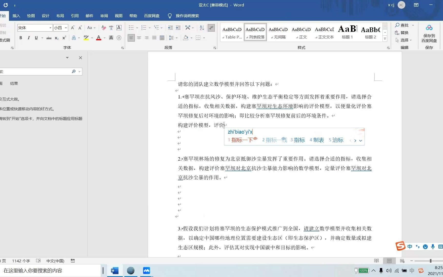The height and width of the screenshot is (277, 443).
Task: Increase font size with grow-font icon
Action: pos(73,28)
